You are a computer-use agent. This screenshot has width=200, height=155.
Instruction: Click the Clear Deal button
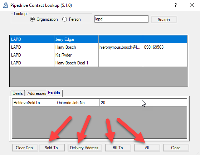25,148
